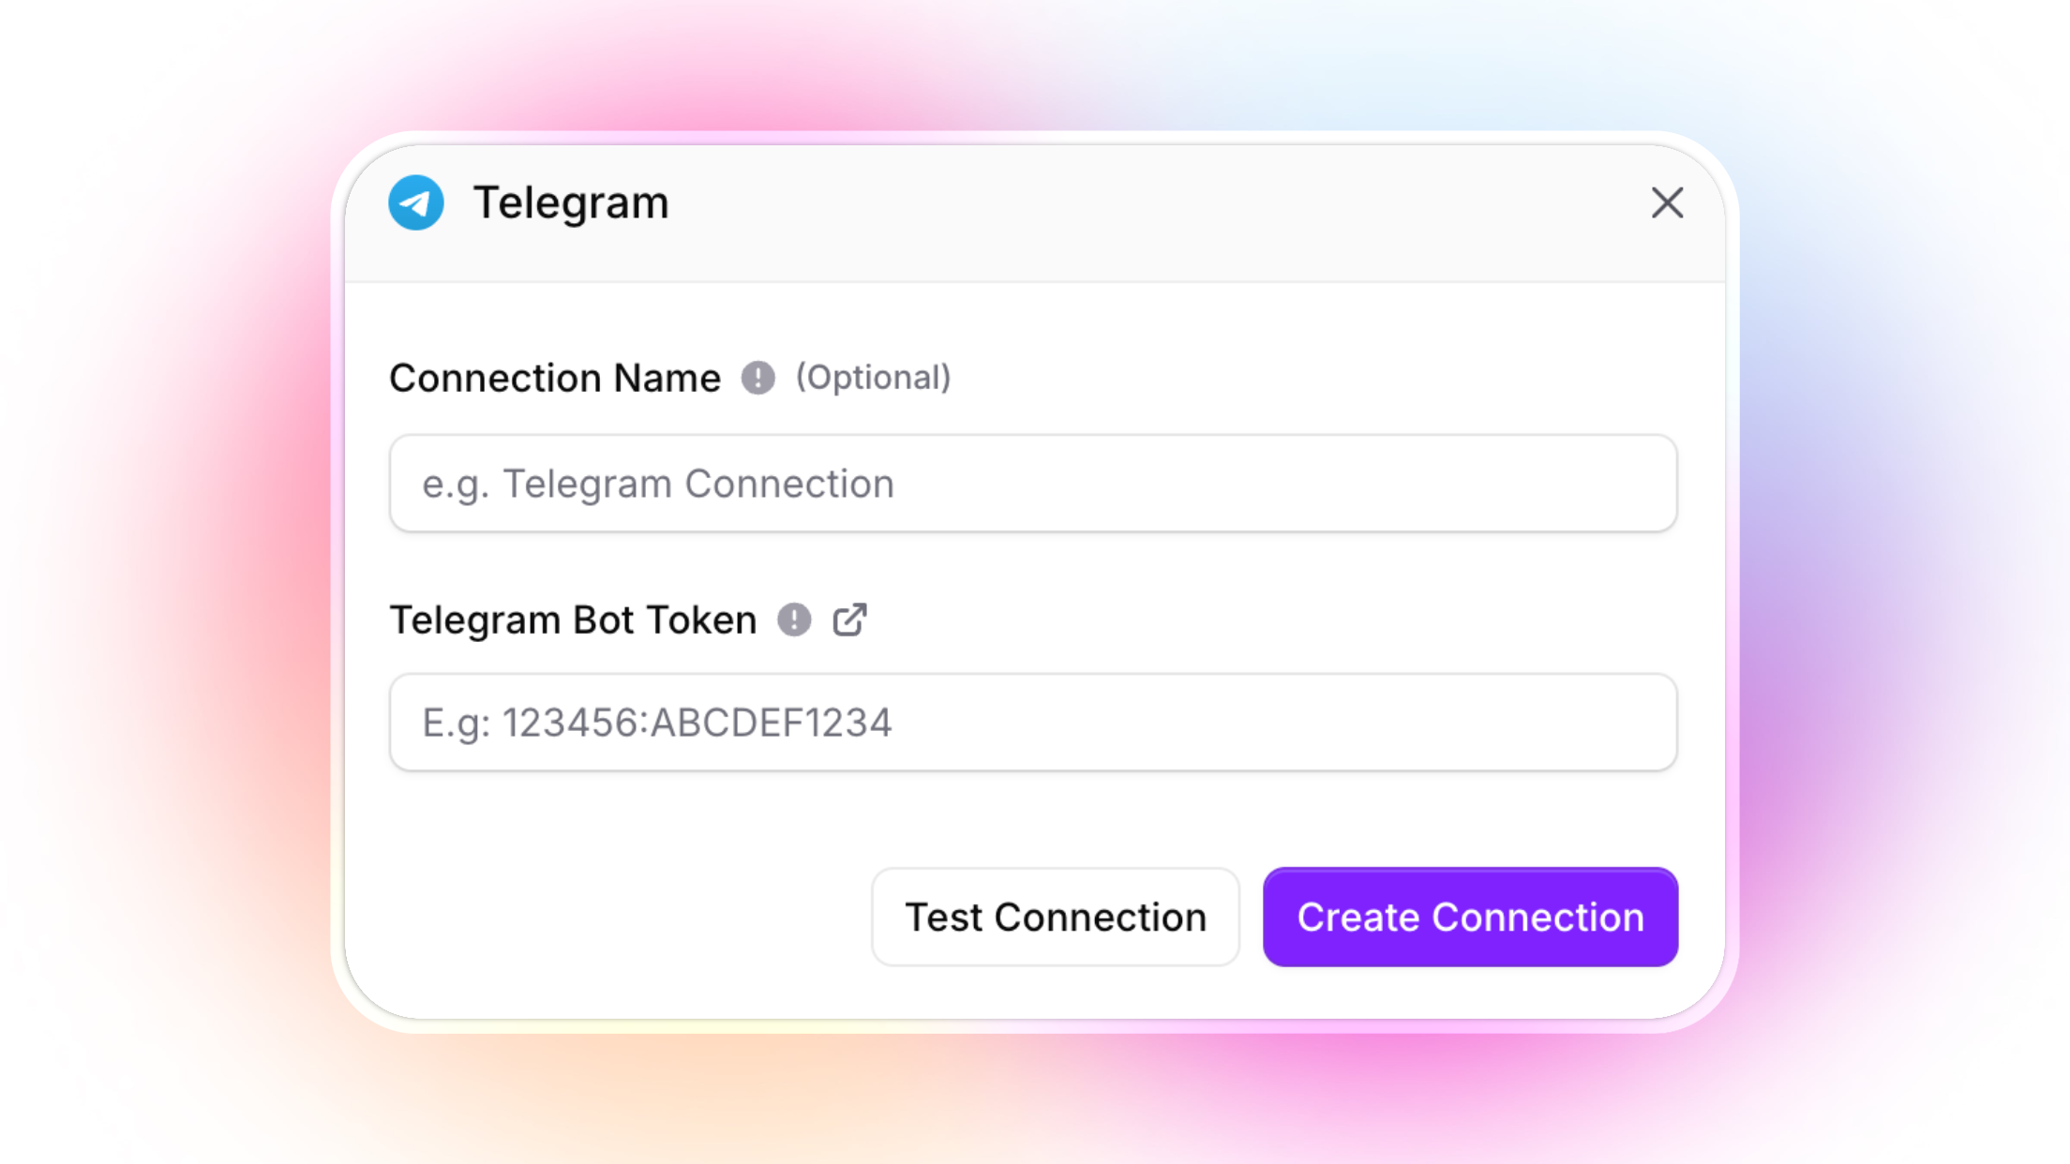Click the Telegram title text in header
The height and width of the screenshot is (1164, 2070).
pyautogui.click(x=570, y=202)
